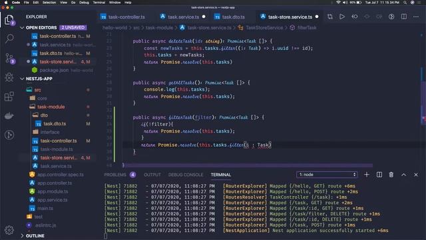Open app.module.ts in file tree
426x240 pixels.
(x=53, y=191)
